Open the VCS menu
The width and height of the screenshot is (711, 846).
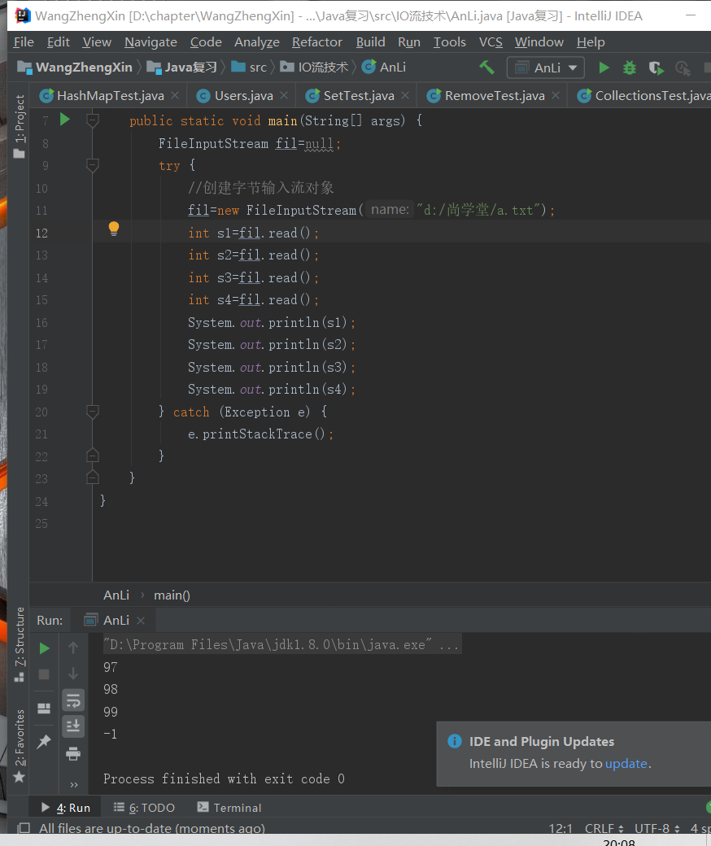point(491,42)
